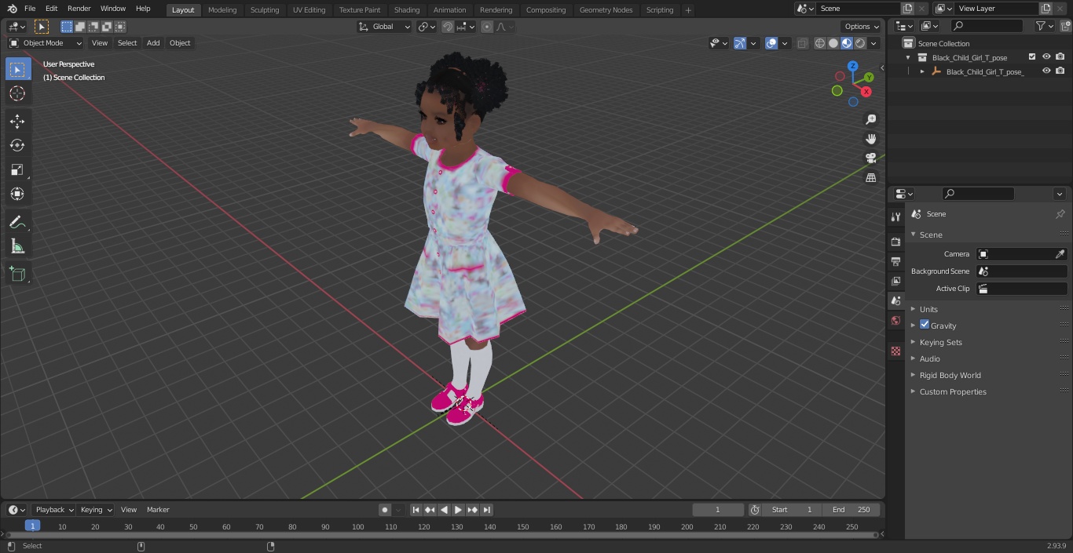The height and width of the screenshot is (553, 1073).
Task: Switch perspective/orthographic grid icon
Action: pos(870,178)
